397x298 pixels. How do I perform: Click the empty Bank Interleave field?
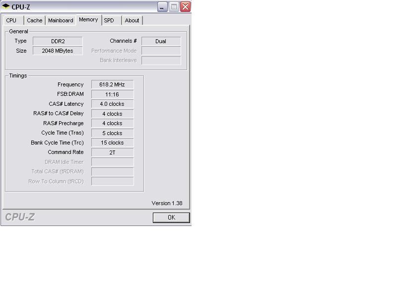point(161,60)
